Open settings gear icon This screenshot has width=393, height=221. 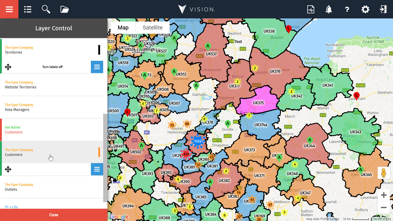point(365,9)
